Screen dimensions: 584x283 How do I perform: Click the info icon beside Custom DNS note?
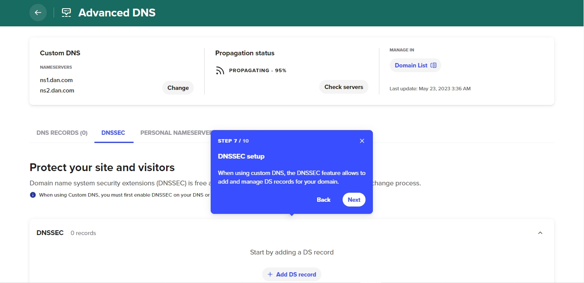pos(33,195)
